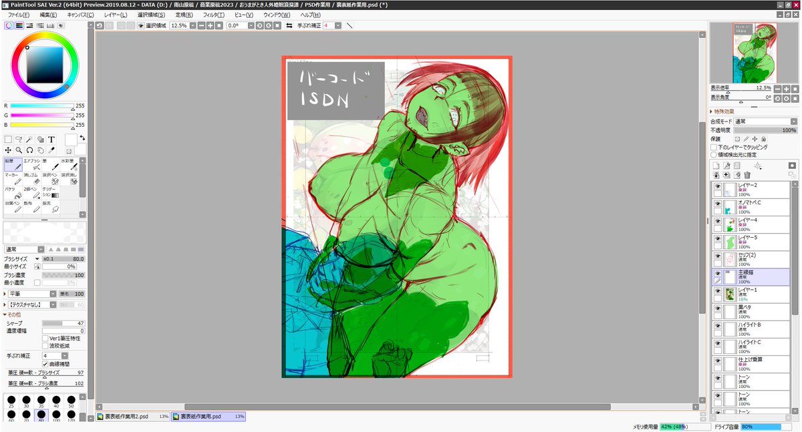This screenshot has height=432, width=802.
Task: Select the zoom magnifier tool
Action: point(19,150)
